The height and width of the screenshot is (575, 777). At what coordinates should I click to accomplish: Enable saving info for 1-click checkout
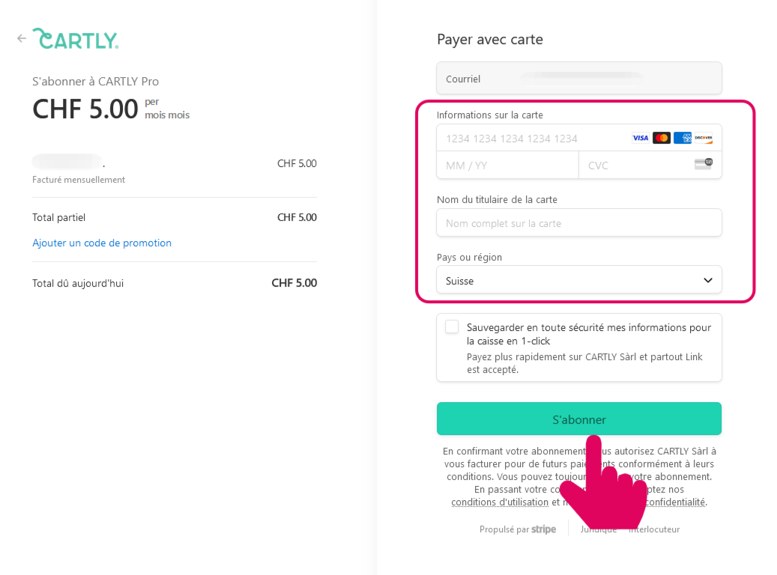452,327
